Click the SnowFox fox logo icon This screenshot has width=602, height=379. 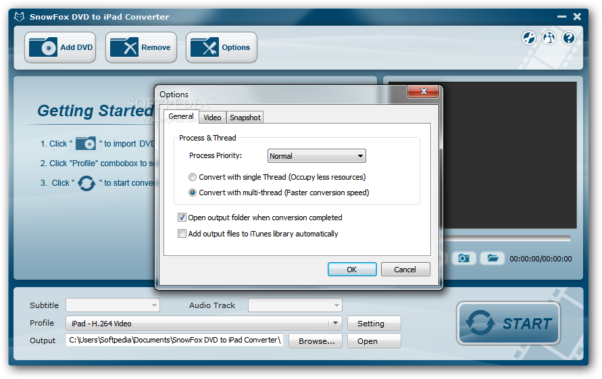click(19, 16)
